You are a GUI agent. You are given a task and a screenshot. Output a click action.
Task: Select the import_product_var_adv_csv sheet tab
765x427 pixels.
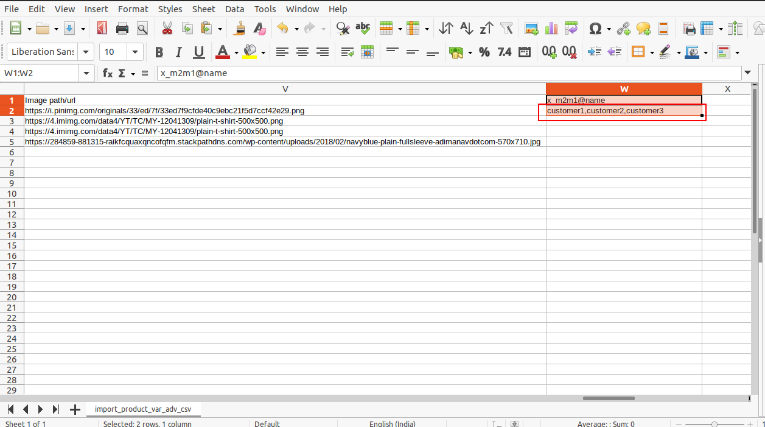(x=143, y=409)
